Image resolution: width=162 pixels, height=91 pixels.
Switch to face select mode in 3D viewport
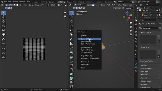click(x=93, y=5)
